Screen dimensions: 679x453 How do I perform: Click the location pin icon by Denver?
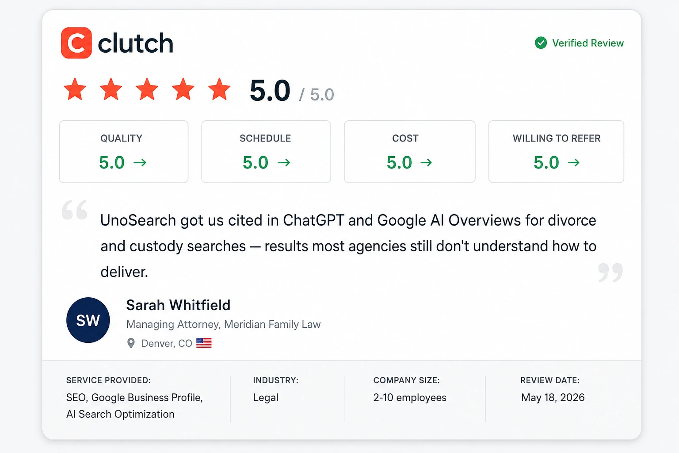tap(131, 343)
